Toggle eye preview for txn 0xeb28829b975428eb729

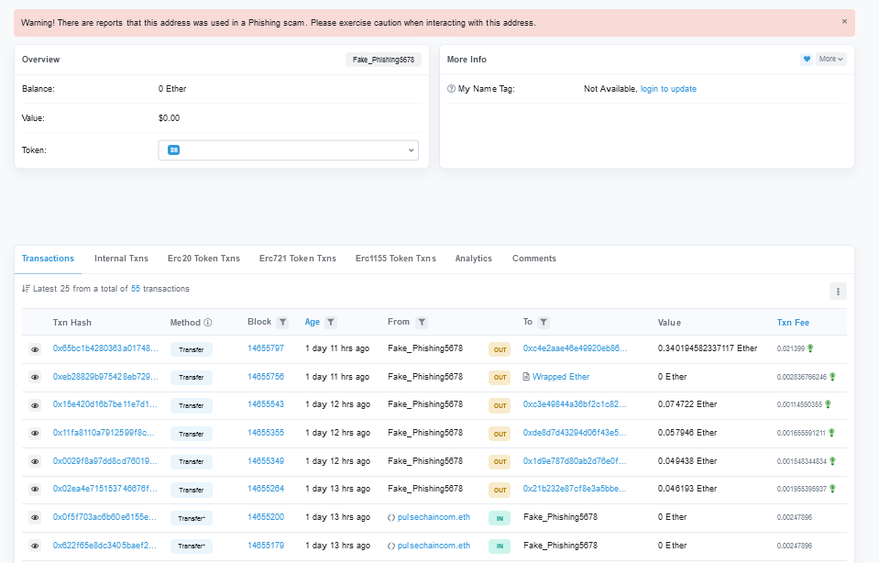35,378
